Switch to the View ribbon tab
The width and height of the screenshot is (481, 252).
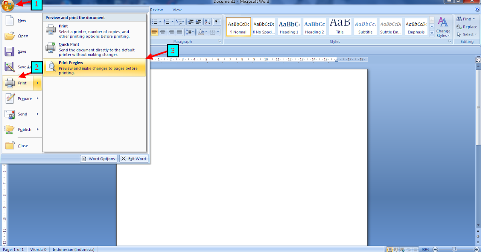[x=177, y=10]
